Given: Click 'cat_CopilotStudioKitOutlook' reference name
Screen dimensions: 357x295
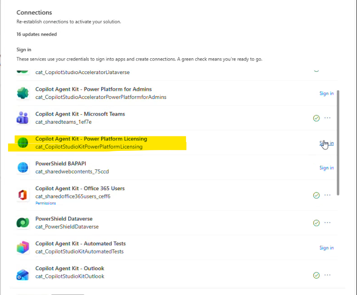Looking at the screenshot, I should click(70, 276).
